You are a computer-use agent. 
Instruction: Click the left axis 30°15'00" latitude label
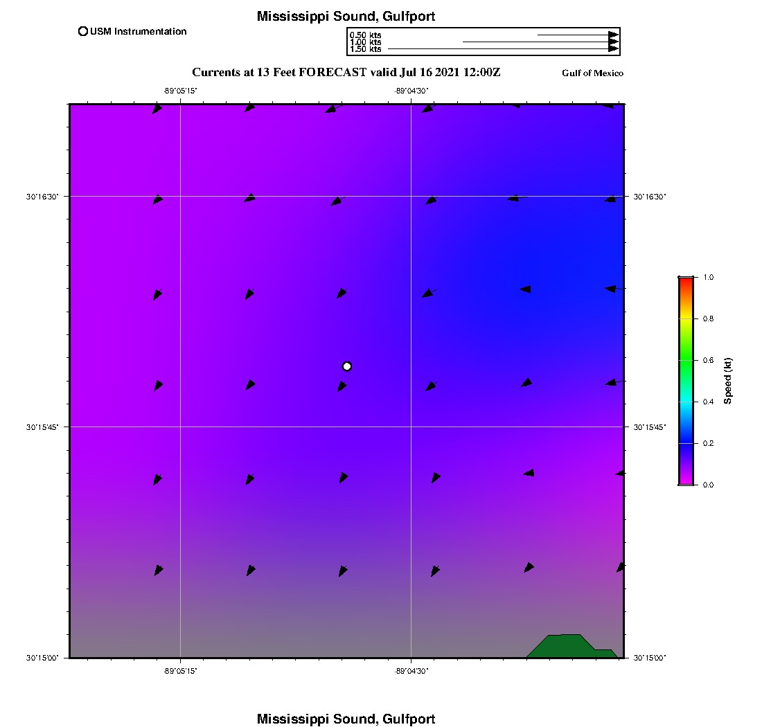coord(42,658)
